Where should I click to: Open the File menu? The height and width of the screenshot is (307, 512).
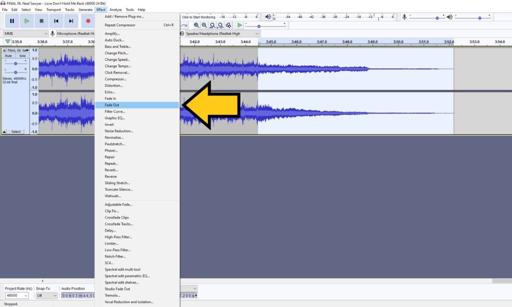tap(4, 9)
